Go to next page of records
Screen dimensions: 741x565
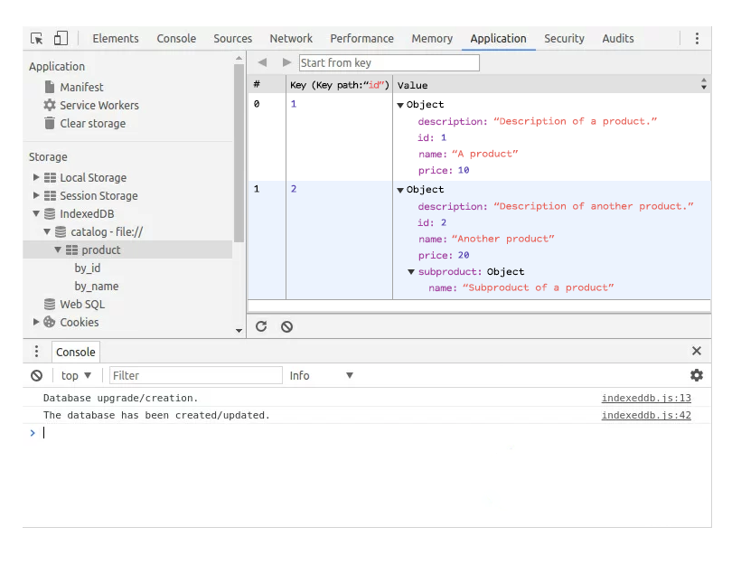(286, 62)
